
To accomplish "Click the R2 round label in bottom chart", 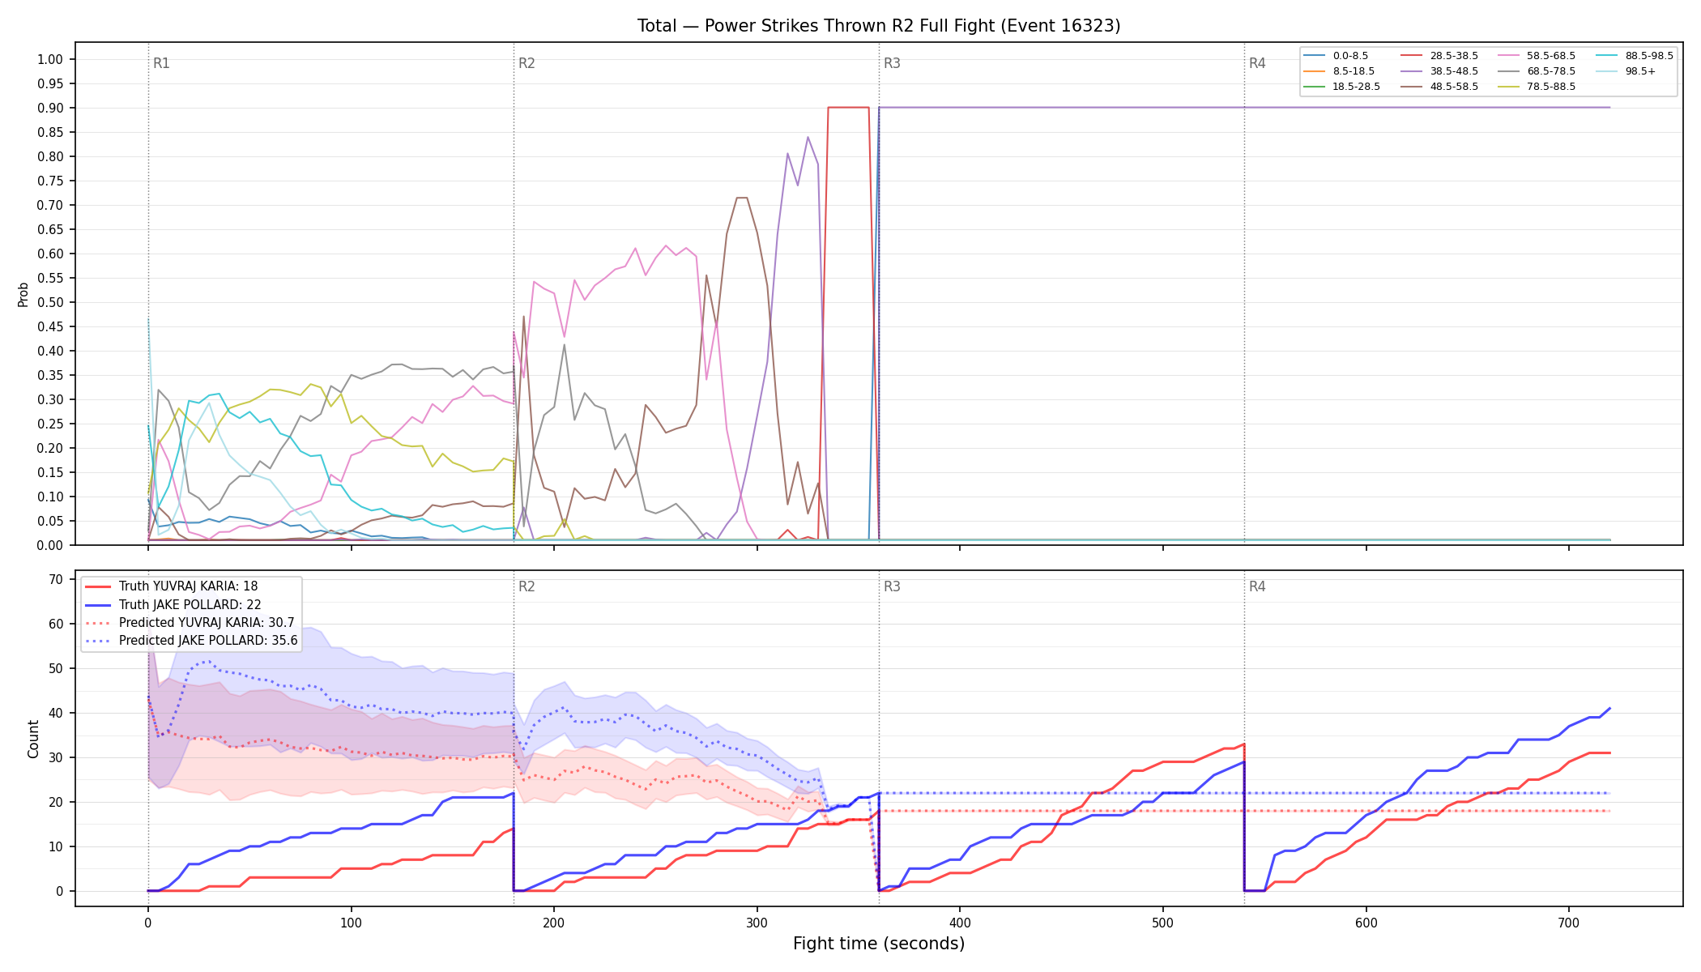I will click(x=526, y=586).
